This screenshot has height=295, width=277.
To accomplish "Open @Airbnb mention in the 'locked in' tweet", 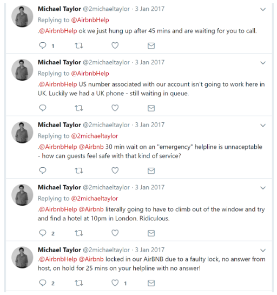I will 91,259.
